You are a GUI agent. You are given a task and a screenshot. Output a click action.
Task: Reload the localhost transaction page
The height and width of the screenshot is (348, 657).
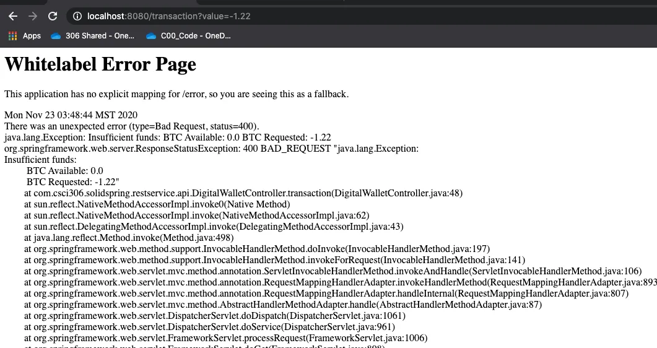[53, 16]
